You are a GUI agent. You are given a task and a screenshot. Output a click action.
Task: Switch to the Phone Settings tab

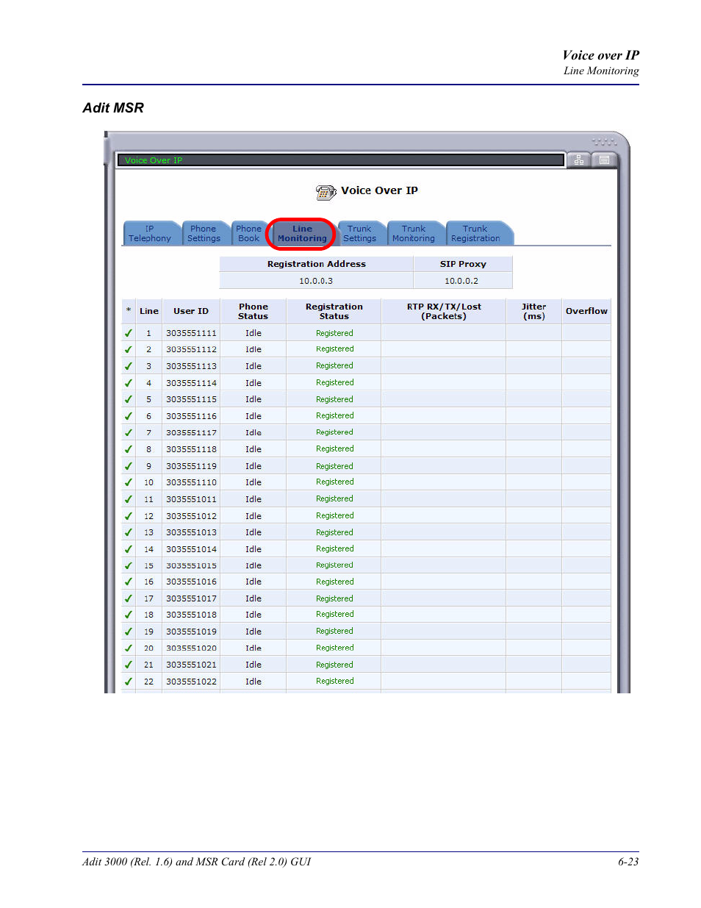click(204, 234)
